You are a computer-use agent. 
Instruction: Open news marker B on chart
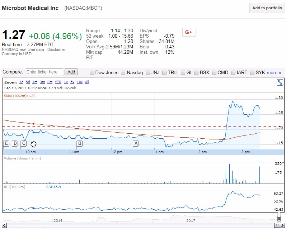click(x=80, y=144)
